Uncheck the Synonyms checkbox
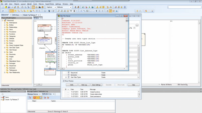This screenshot has width=202, height=113. [68, 75]
